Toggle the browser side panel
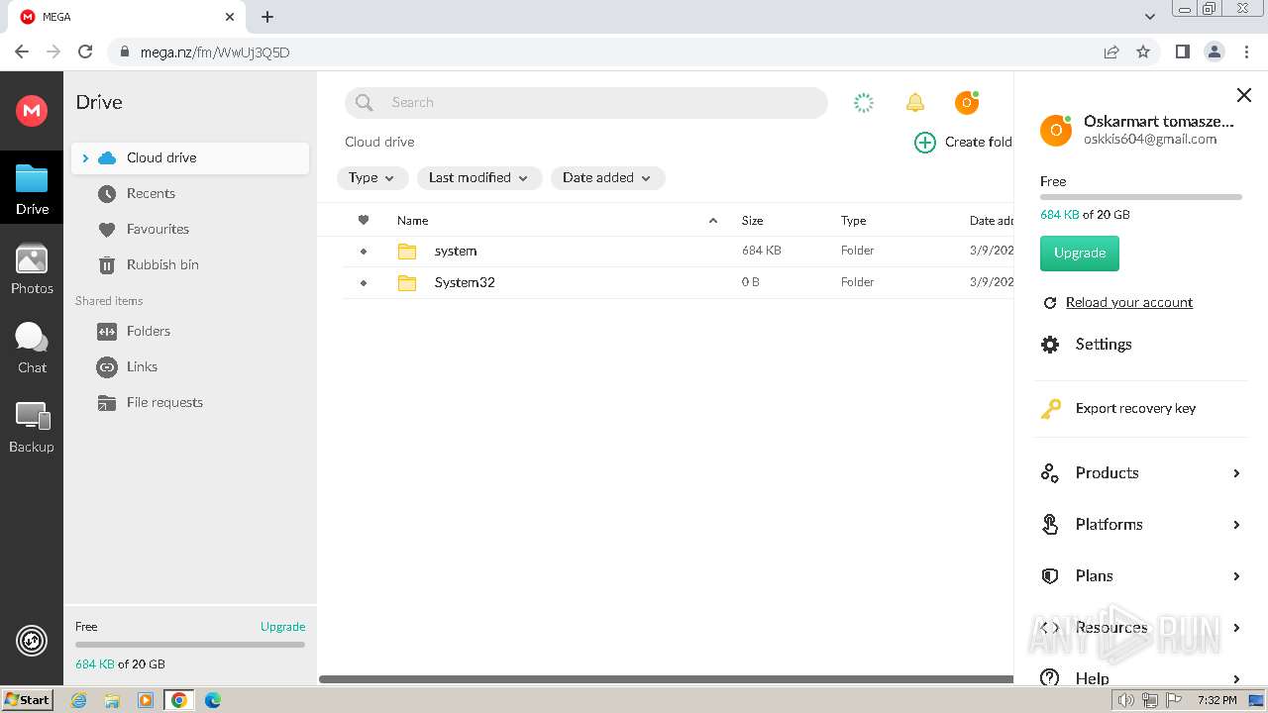 click(1182, 51)
